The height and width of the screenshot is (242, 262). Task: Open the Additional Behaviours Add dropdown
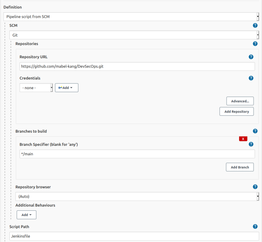(26, 214)
